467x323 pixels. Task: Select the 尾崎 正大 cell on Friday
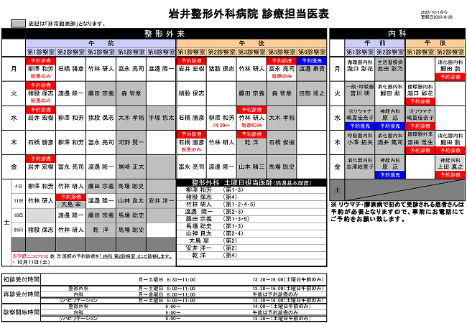coord(131,166)
